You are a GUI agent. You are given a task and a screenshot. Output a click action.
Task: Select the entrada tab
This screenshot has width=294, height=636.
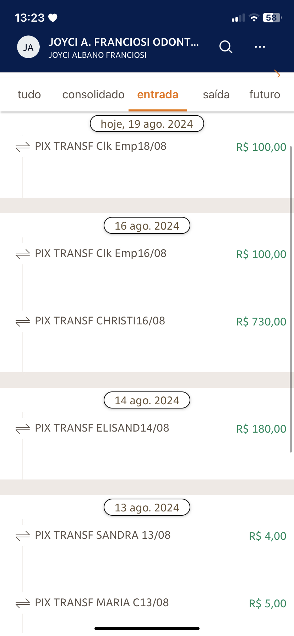click(x=158, y=95)
